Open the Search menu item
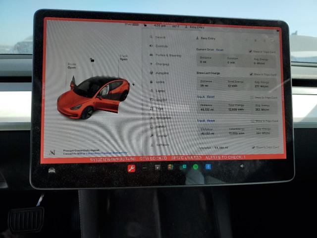The height and width of the screenshot is (238, 317). [x=158, y=38]
